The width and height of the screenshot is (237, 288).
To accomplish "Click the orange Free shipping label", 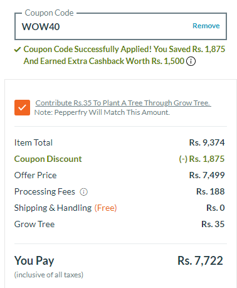I will pos(105,208).
